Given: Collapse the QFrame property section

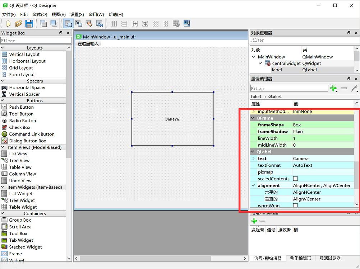Looking at the screenshot, I should tap(253, 118).
